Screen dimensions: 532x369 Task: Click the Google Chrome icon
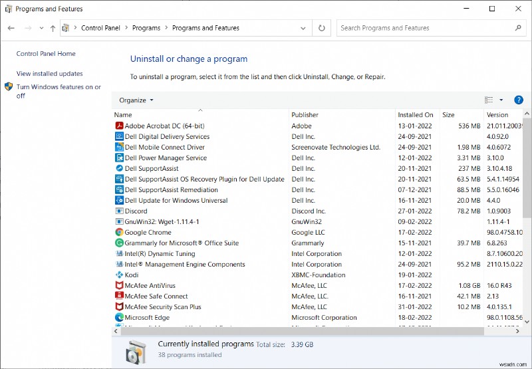pyautogui.click(x=119, y=232)
